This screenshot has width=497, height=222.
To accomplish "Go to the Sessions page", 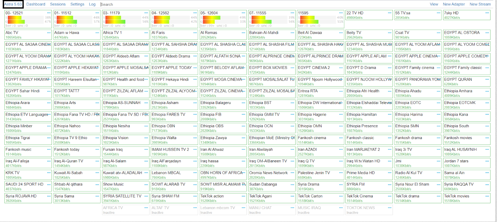I will (x=58, y=4).
